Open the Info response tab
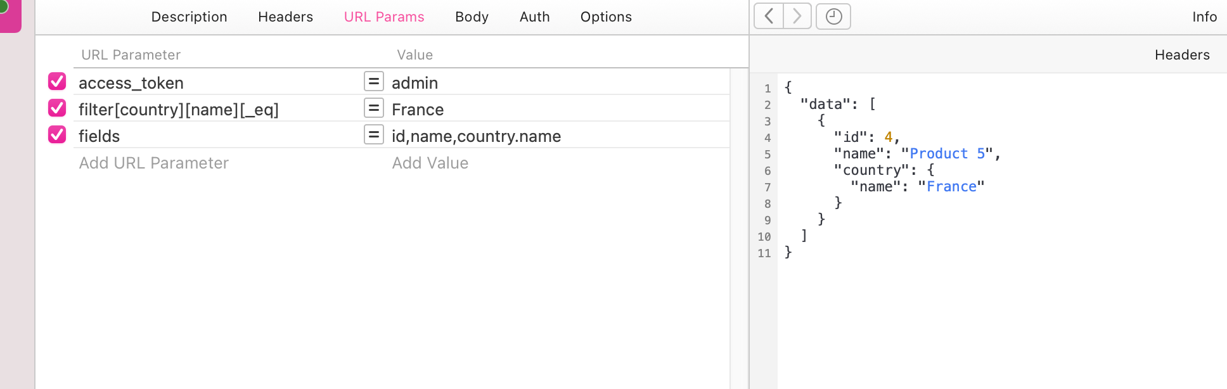This screenshot has width=1227, height=389. [x=1204, y=17]
